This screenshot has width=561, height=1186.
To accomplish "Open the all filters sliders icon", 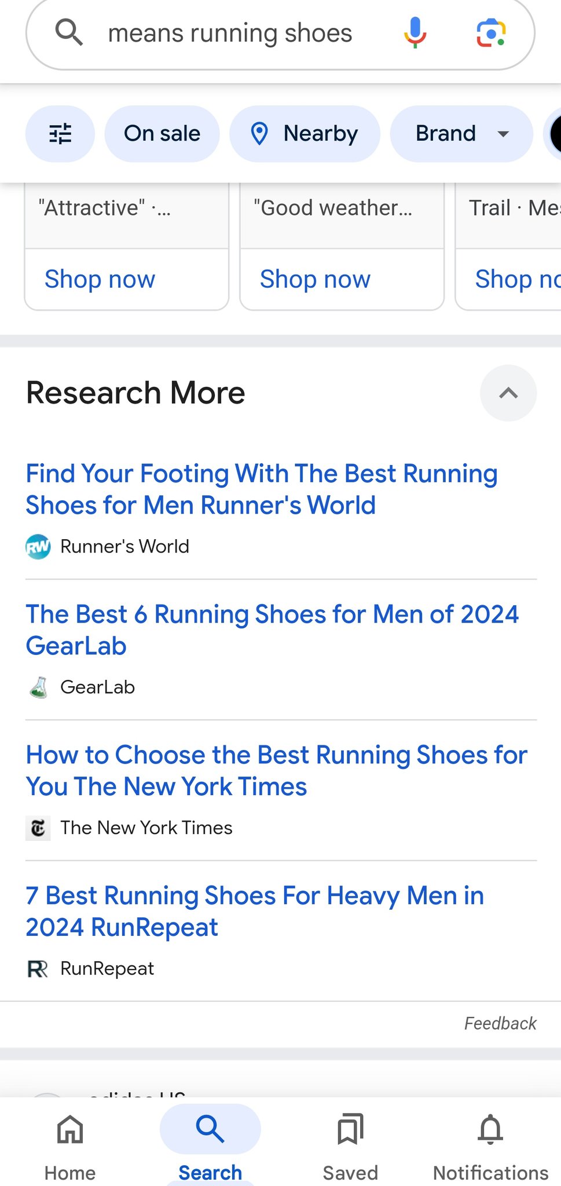I will 60,134.
